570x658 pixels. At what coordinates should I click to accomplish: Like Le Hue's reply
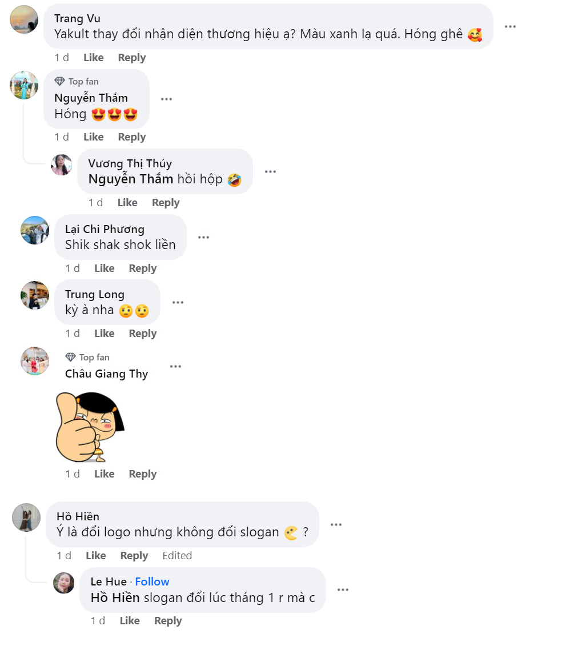pyautogui.click(x=130, y=620)
